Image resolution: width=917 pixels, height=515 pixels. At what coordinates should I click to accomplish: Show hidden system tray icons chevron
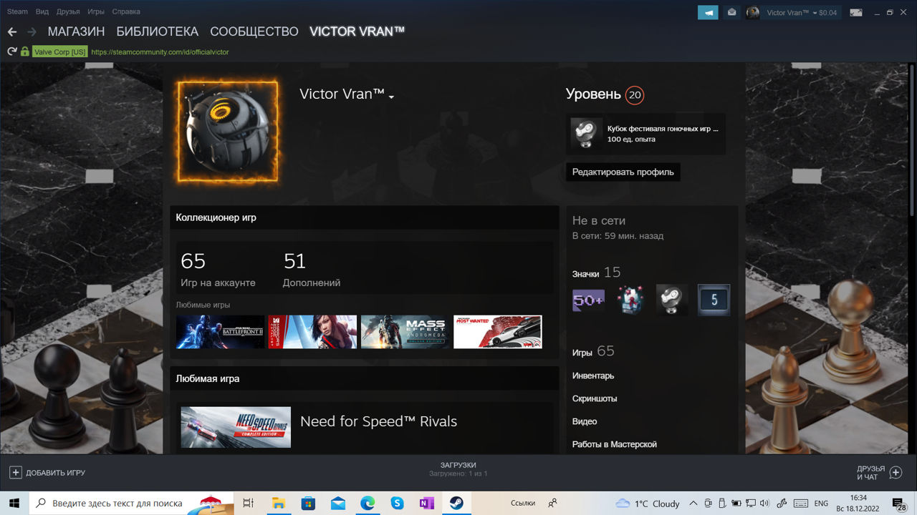[693, 504]
